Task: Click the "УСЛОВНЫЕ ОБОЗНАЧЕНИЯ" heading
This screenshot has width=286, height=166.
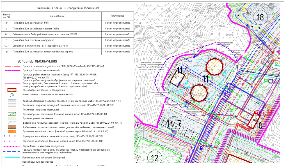Action: coord(37,61)
